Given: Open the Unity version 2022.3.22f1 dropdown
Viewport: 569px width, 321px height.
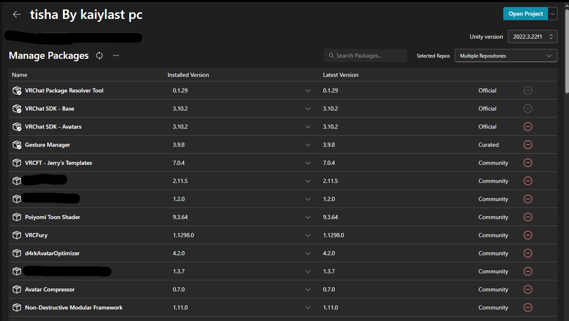Looking at the screenshot, I should [532, 37].
